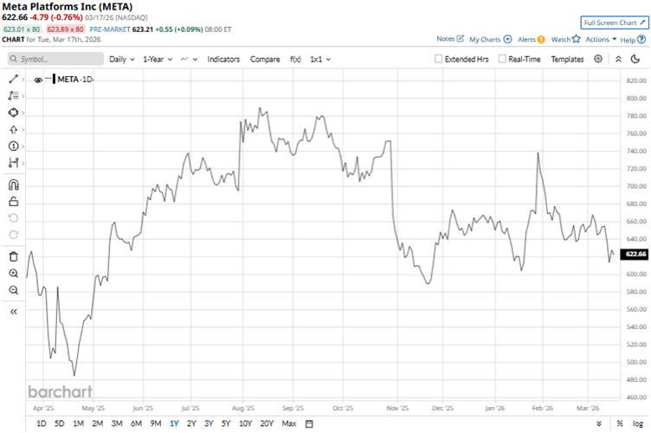The height and width of the screenshot is (433, 651).
Task: Select the 1Y time range
Action: coord(174,423)
